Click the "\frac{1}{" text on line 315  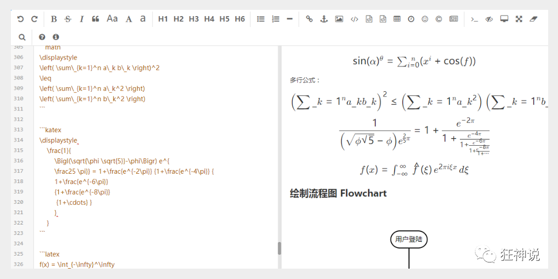pos(59,151)
